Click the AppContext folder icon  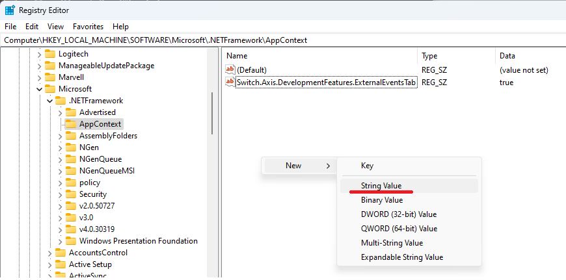click(x=71, y=124)
